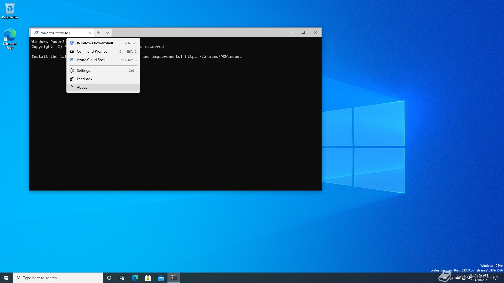Click the About question mark icon
This screenshot has height=283, width=504.
[x=72, y=87]
